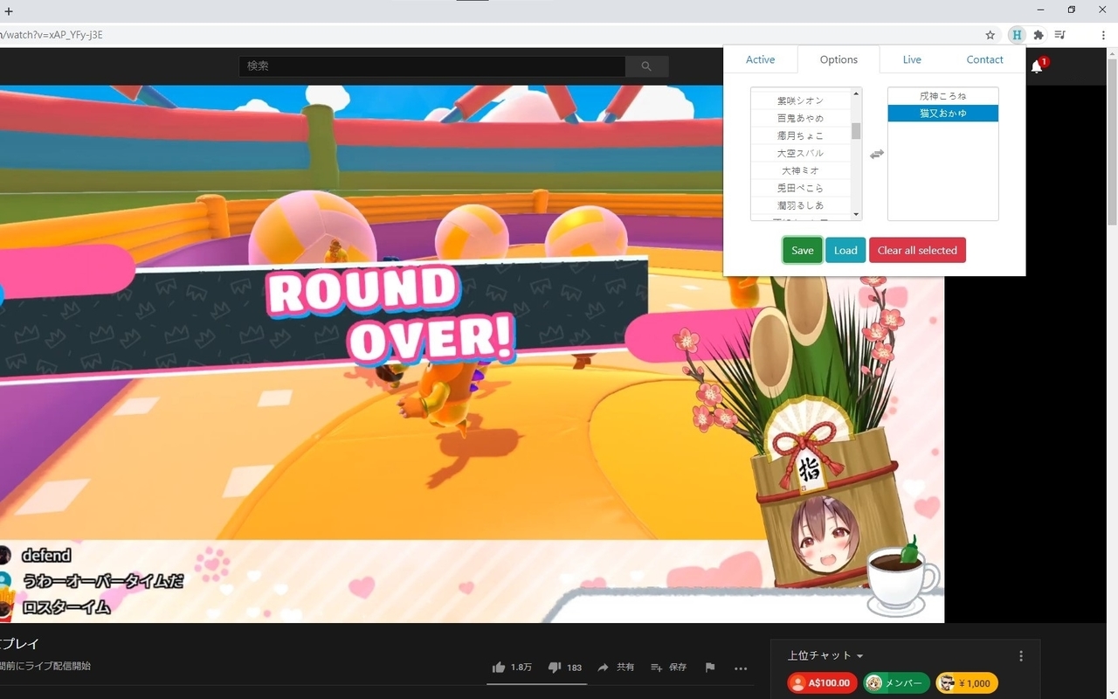The width and height of the screenshot is (1118, 699).
Task: Focus the YouTube 検索 search field
Action: (x=432, y=66)
